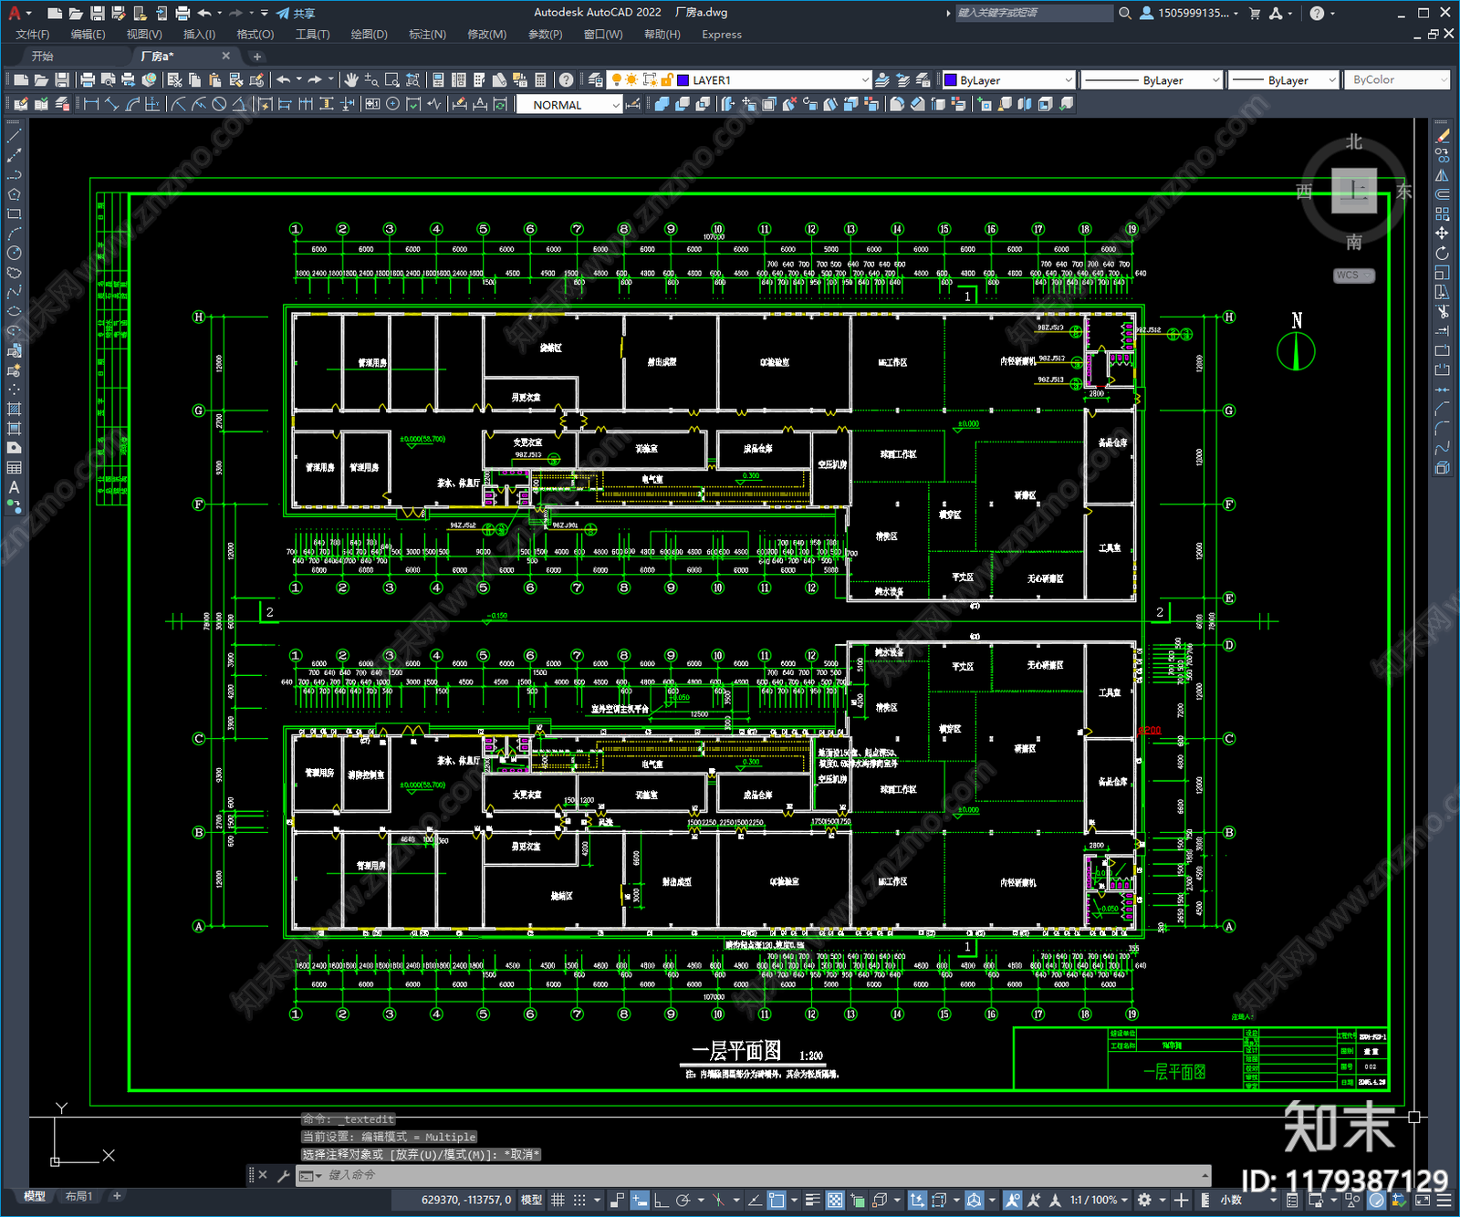This screenshot has height=1217, width=1460.
Task: Toggle polar tracking in status bar
Action: pyautogui.click(x=683, y=1200)
